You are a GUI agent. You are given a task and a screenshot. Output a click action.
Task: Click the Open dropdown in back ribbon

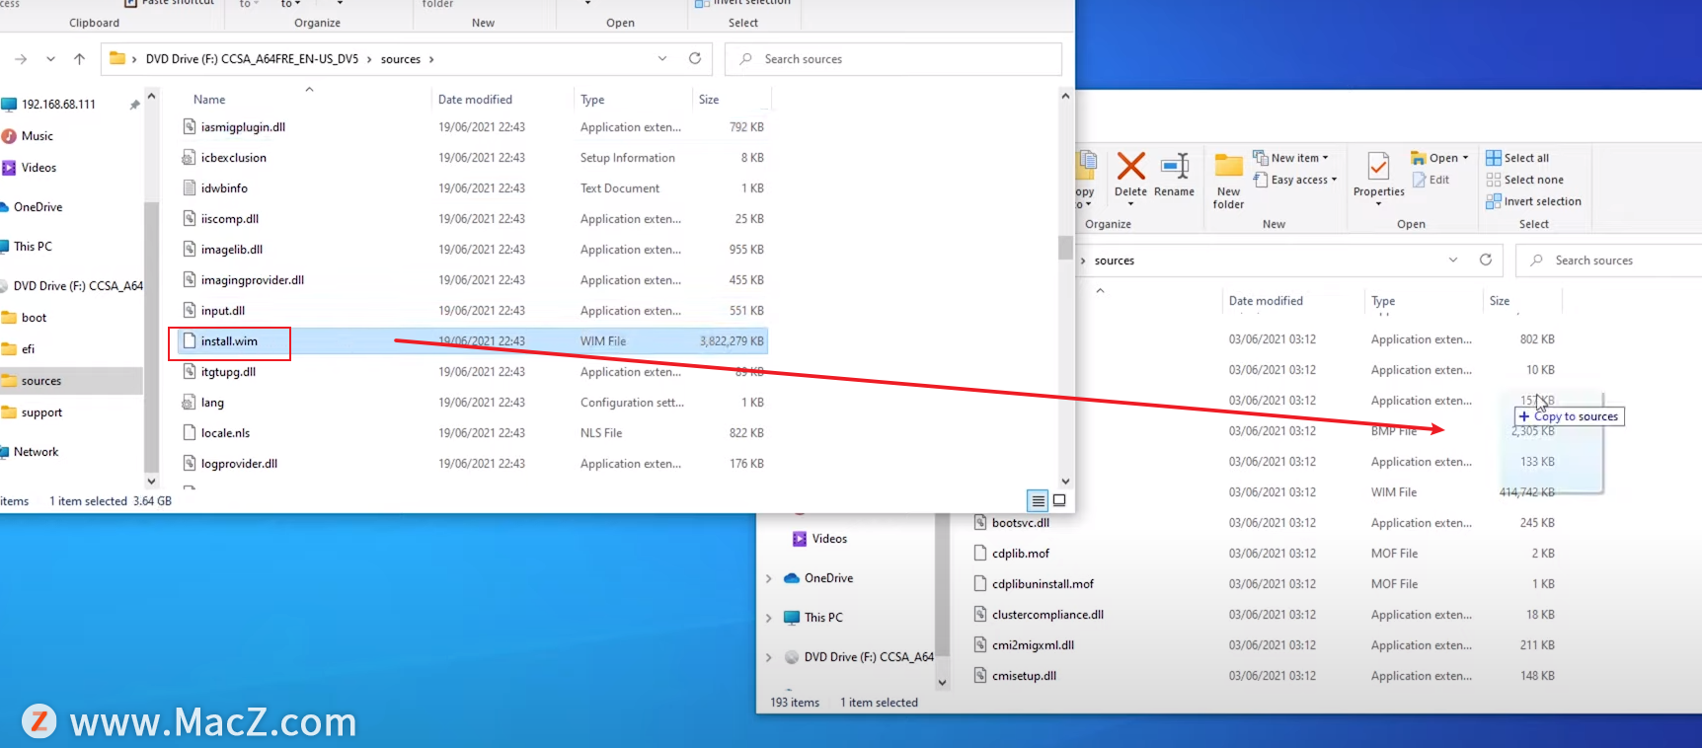[x=1439, y=158]
